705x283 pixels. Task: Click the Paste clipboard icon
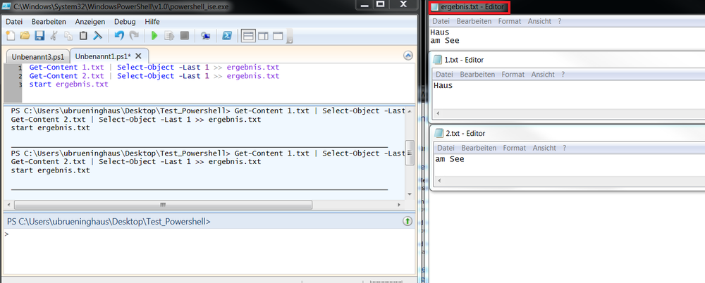point(83,35)
